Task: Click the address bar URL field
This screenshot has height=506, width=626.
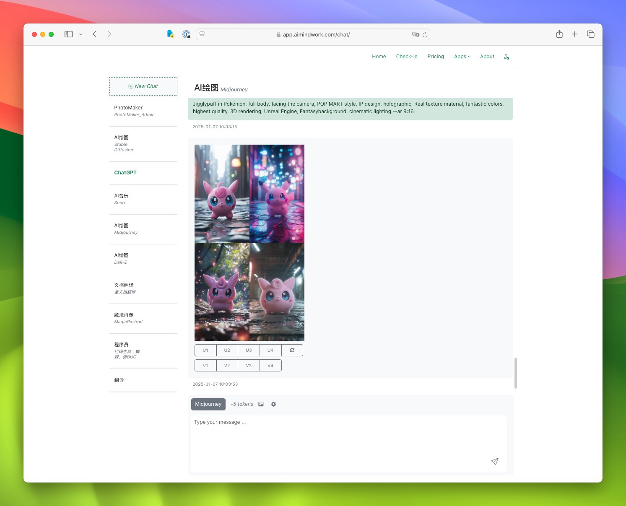Action: click(313, 34)
